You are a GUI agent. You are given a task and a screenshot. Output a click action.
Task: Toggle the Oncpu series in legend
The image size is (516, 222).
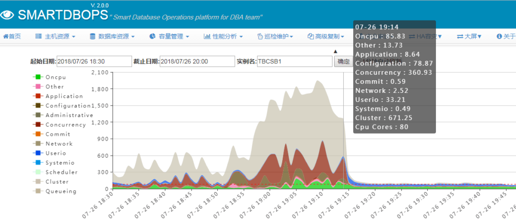(55, 77)
